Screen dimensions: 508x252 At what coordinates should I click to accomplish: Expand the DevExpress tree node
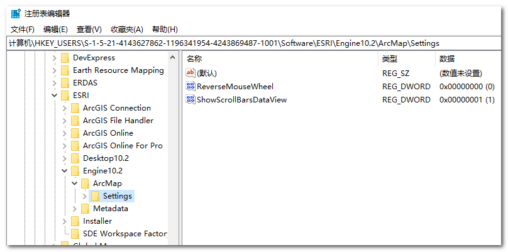55,58
